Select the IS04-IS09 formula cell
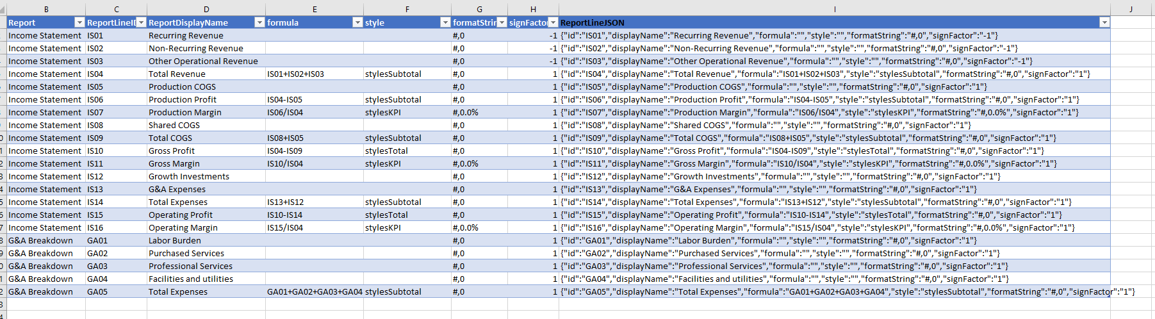This screenshot has width=1155, height=319. click(315, 151)
